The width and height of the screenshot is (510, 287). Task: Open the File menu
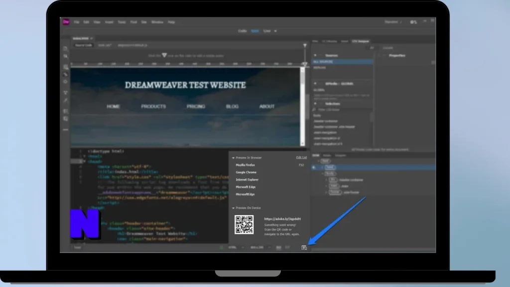point(76,22)
